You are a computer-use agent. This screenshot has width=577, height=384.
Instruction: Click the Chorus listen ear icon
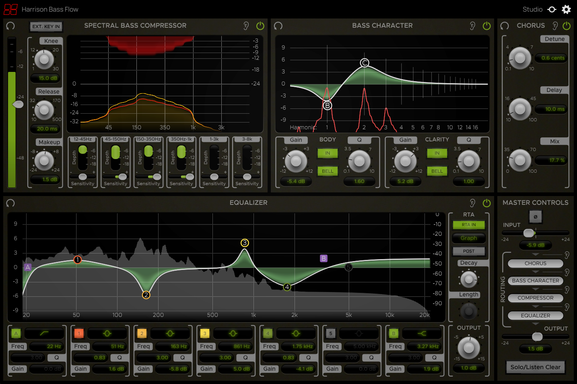tap(555, 26)
